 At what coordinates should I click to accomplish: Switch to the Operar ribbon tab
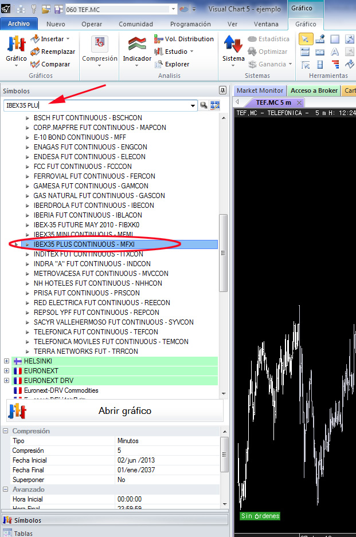pos(92,24)
